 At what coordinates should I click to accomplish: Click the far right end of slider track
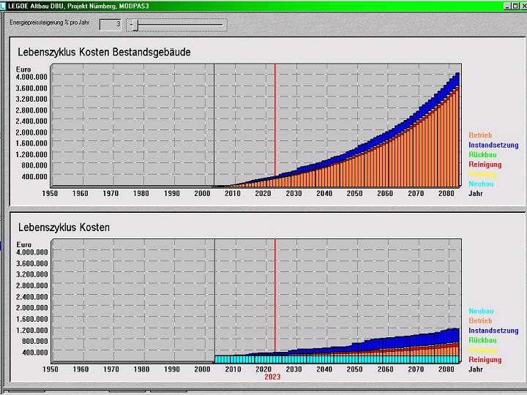(223, 24)
